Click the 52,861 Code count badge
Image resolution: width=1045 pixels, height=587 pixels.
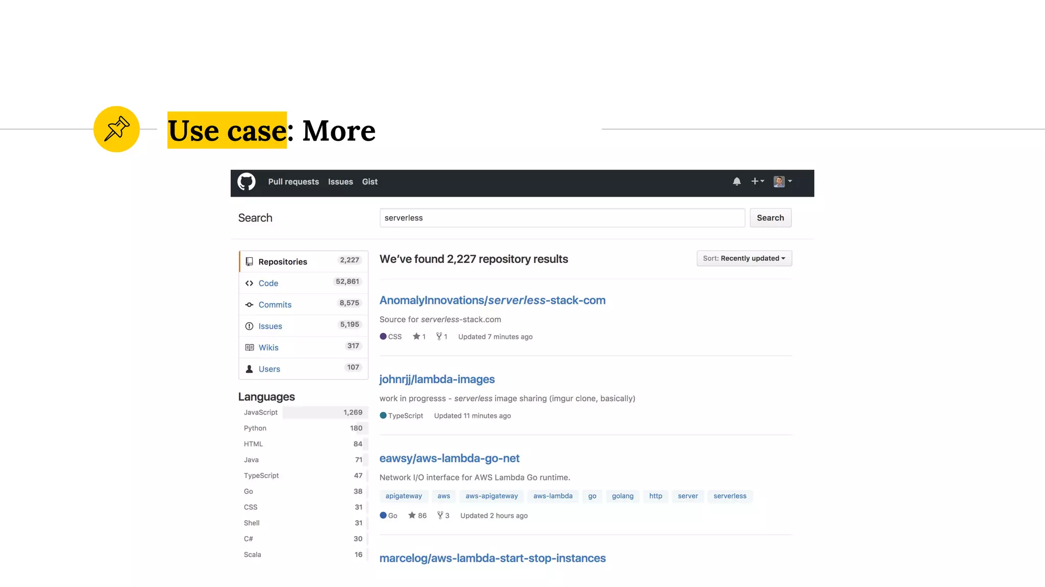point(347,281)
